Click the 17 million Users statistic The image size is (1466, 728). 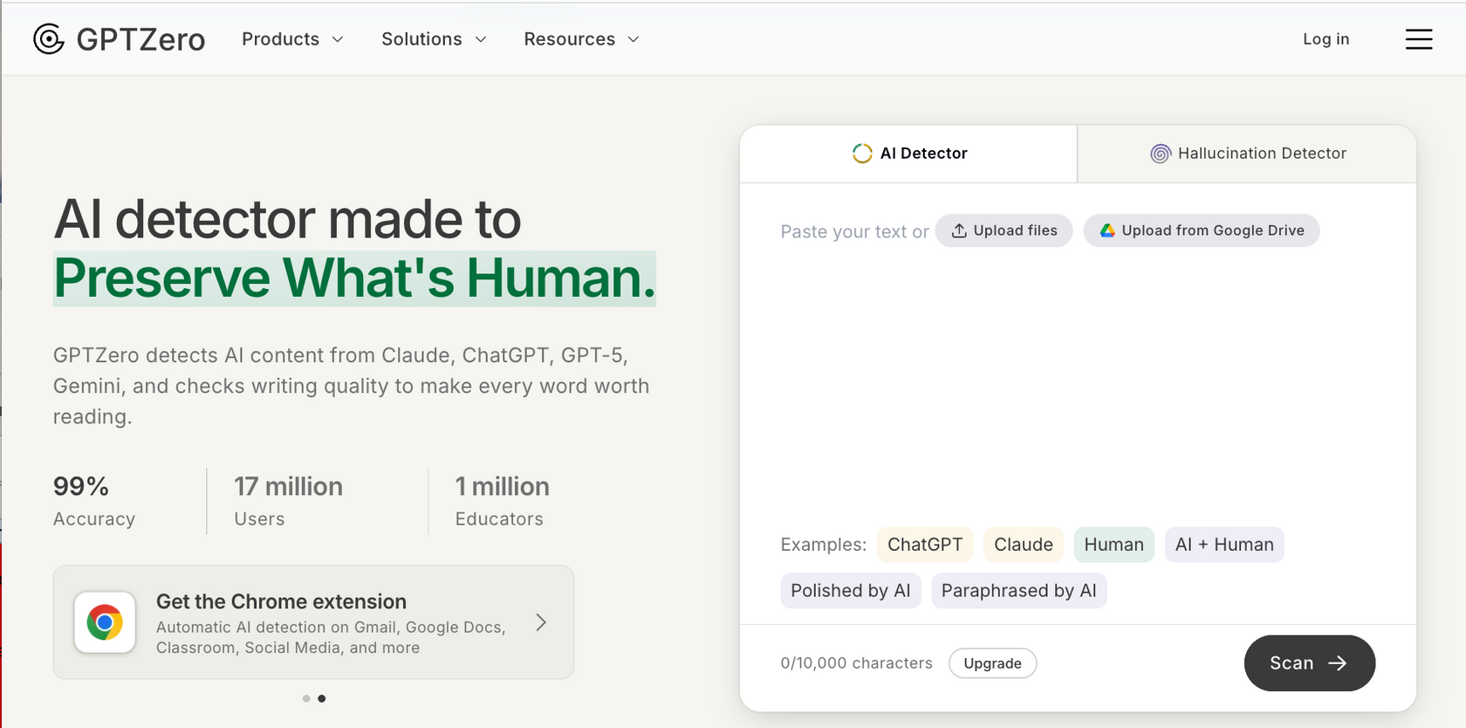[x=288, y=501]
